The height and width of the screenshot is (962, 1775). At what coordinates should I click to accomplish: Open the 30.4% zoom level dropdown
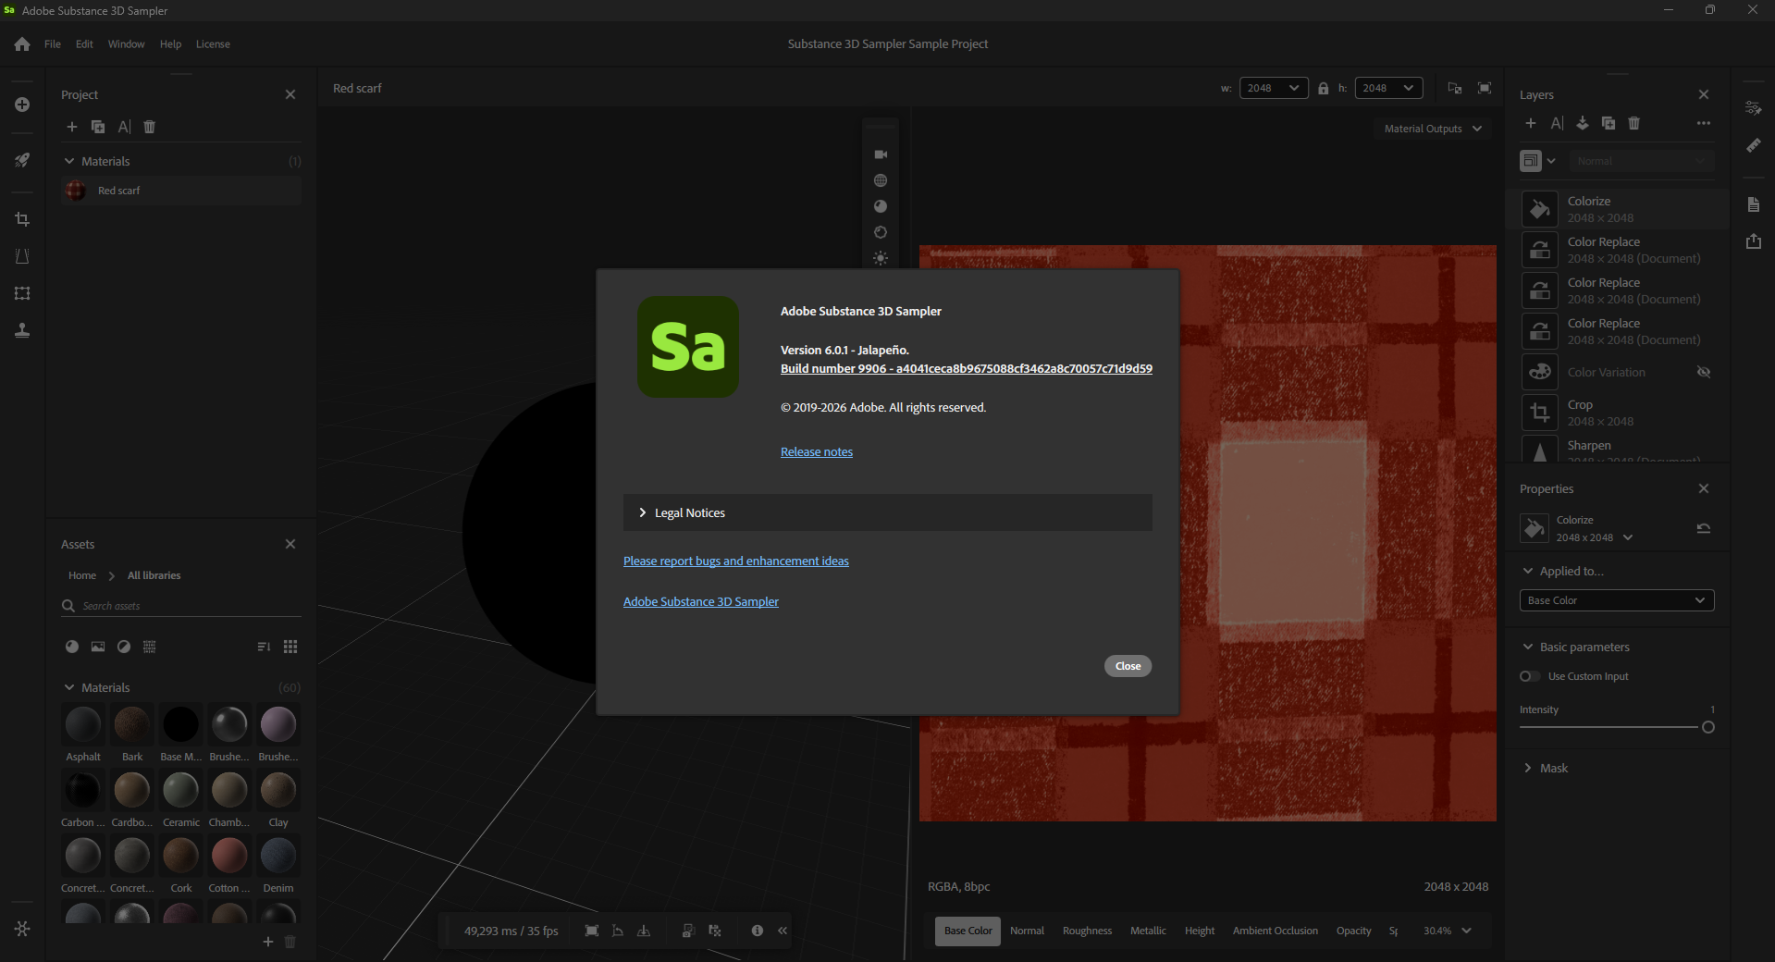(1448, 931)
